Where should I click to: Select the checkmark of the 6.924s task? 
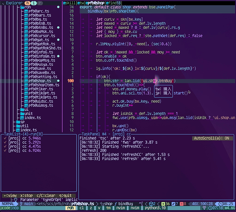(5, 151)
